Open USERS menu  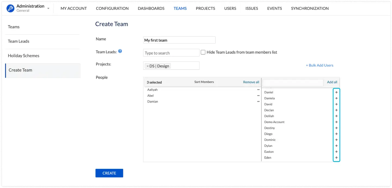click(230, 8)
